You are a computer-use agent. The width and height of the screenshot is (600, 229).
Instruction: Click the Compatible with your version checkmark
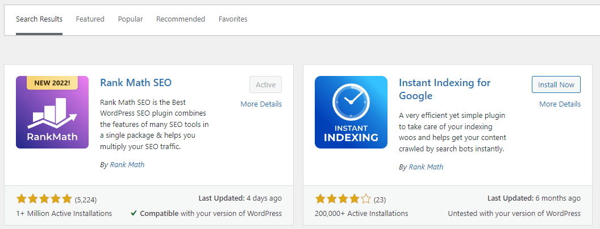[x=134, y=213]
